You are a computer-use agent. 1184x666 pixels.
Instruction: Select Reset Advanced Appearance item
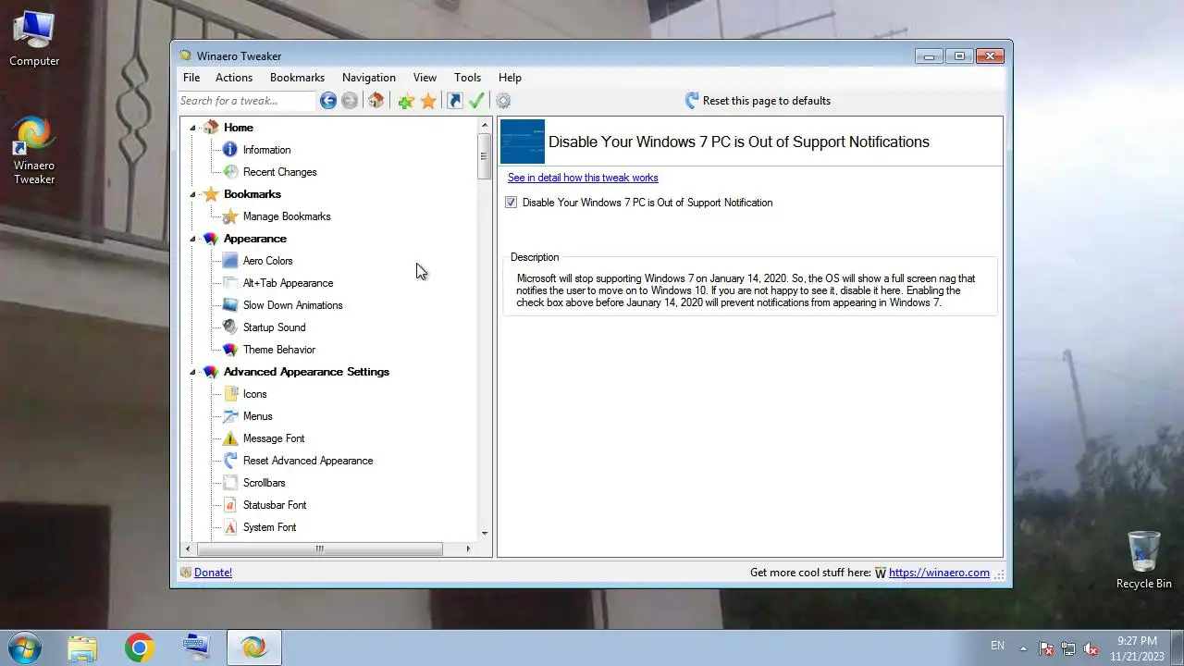(x=307, y=461)
